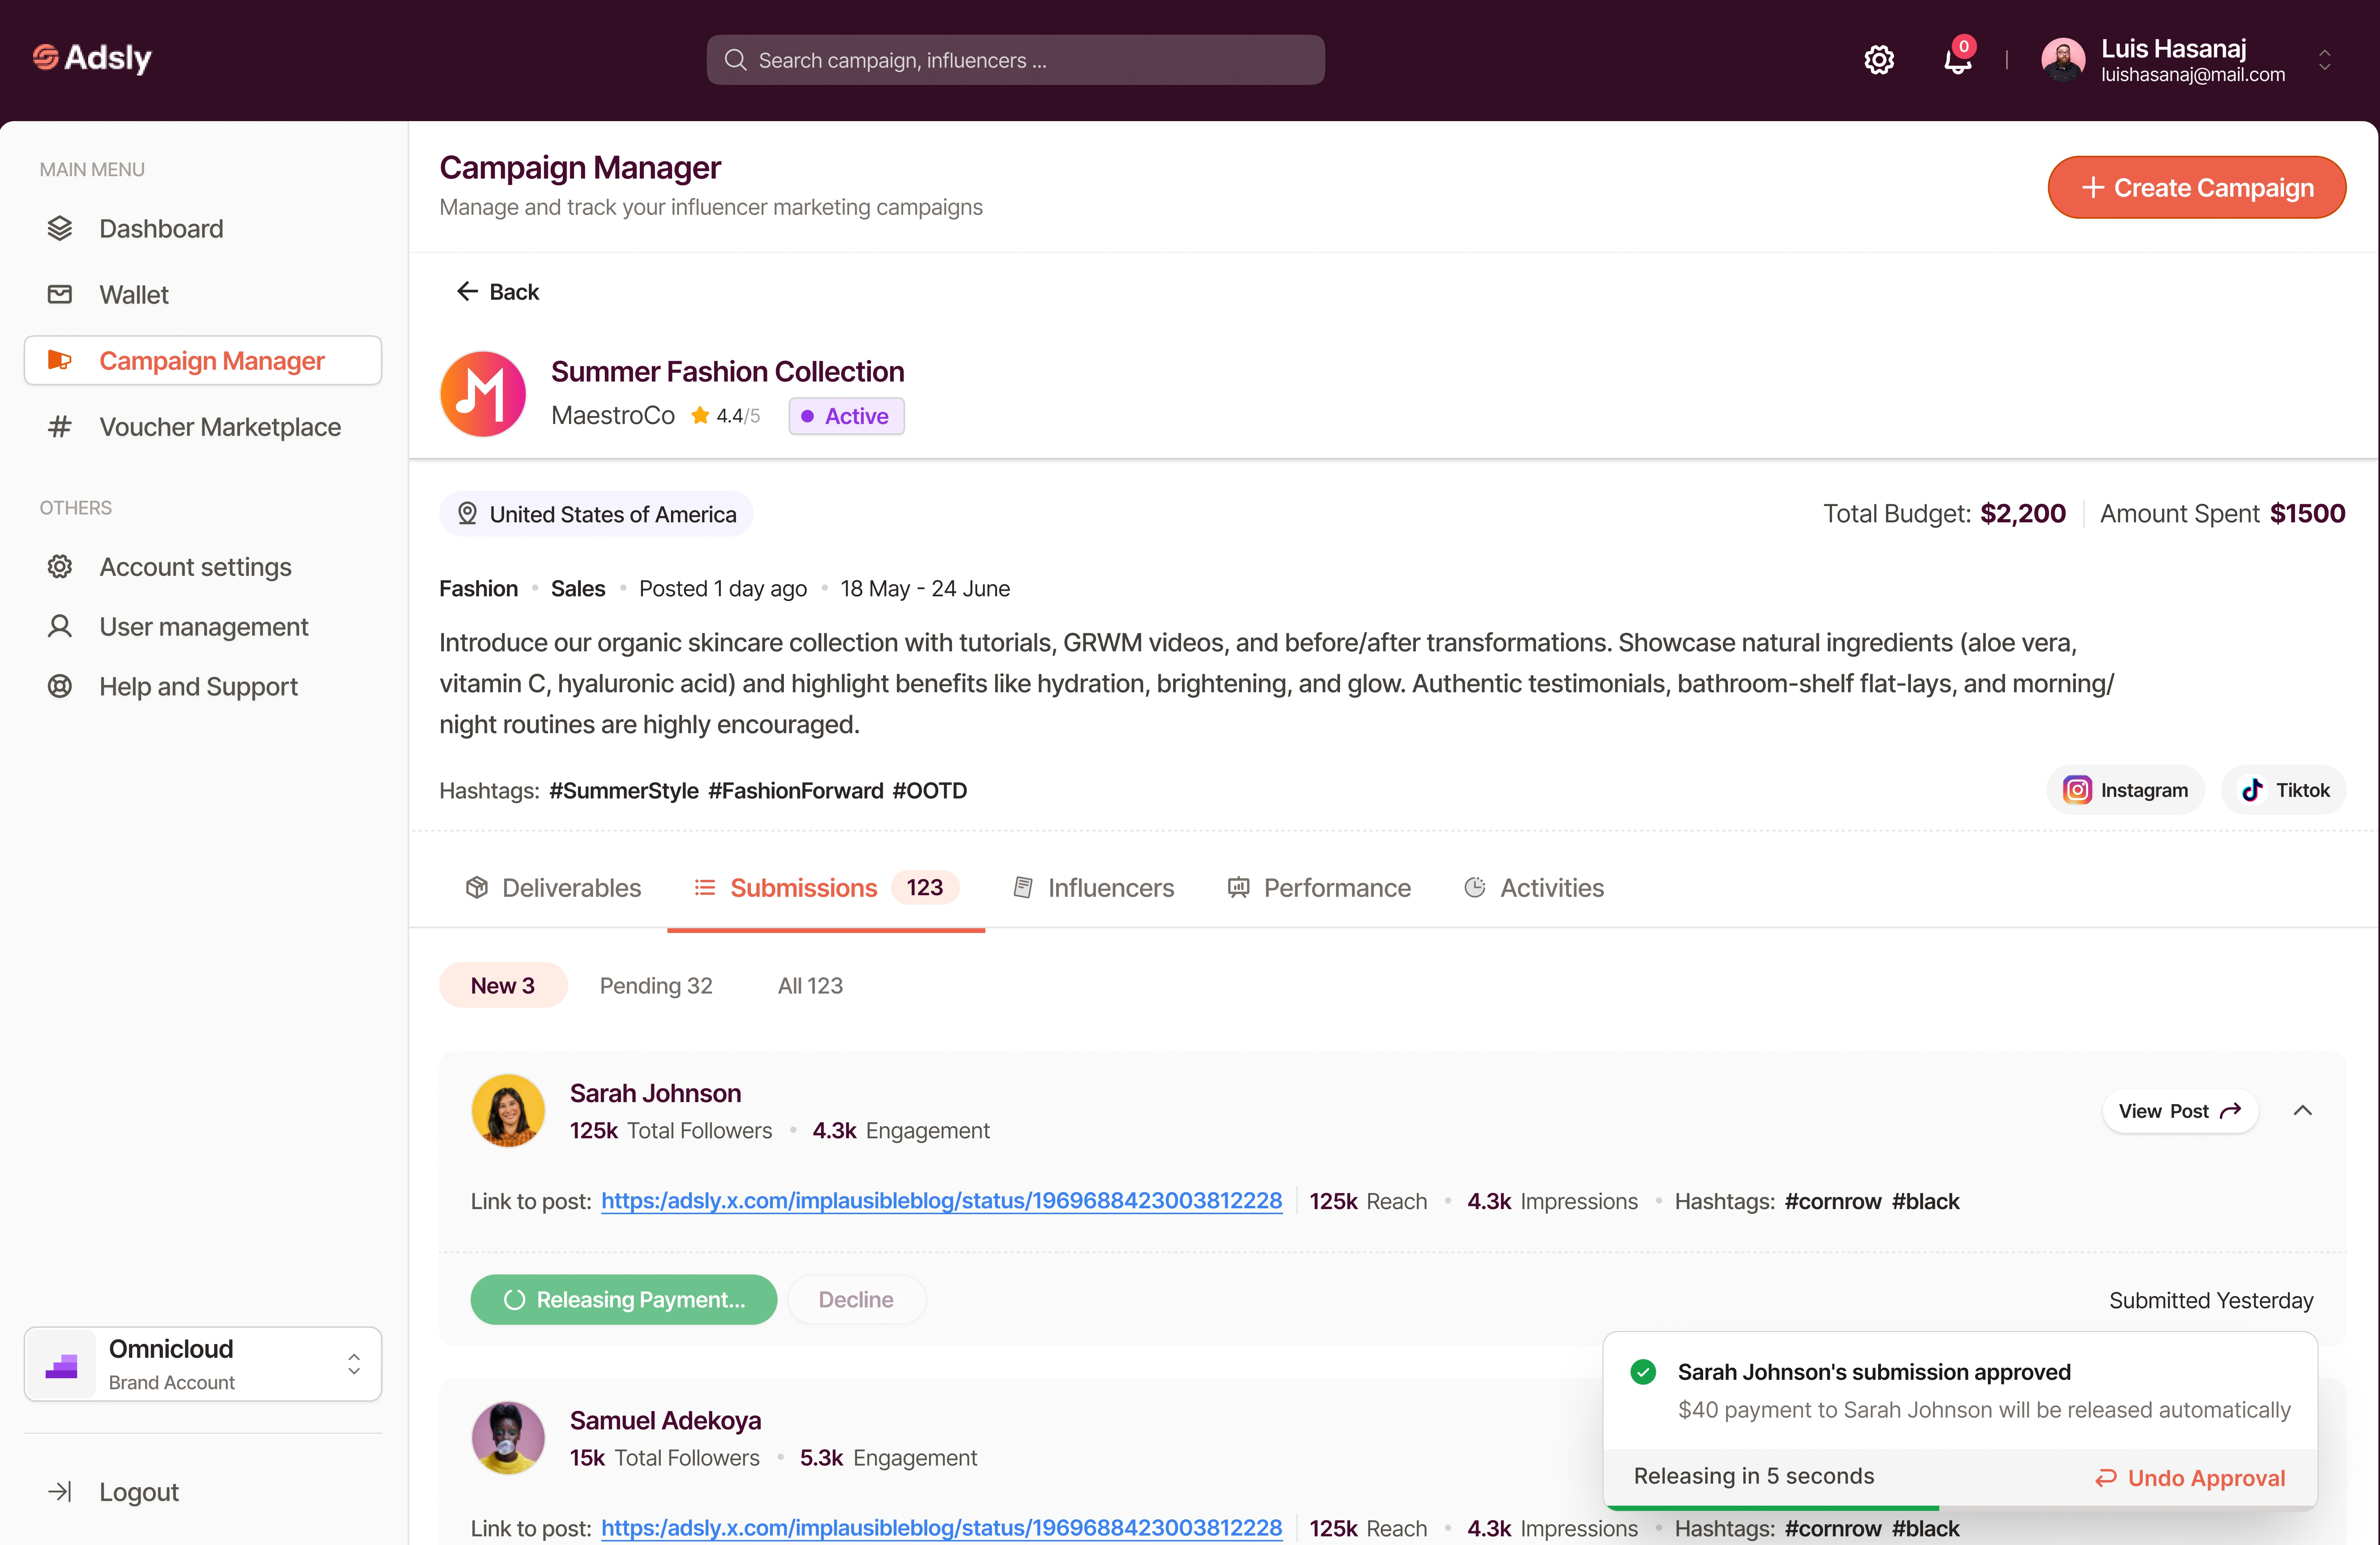Click the campaign search field
The height and width of the screenshot is (1545, 2380).
pos(1015,60)
